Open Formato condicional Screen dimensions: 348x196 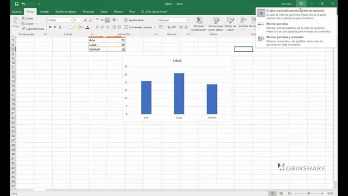[199, 24]
